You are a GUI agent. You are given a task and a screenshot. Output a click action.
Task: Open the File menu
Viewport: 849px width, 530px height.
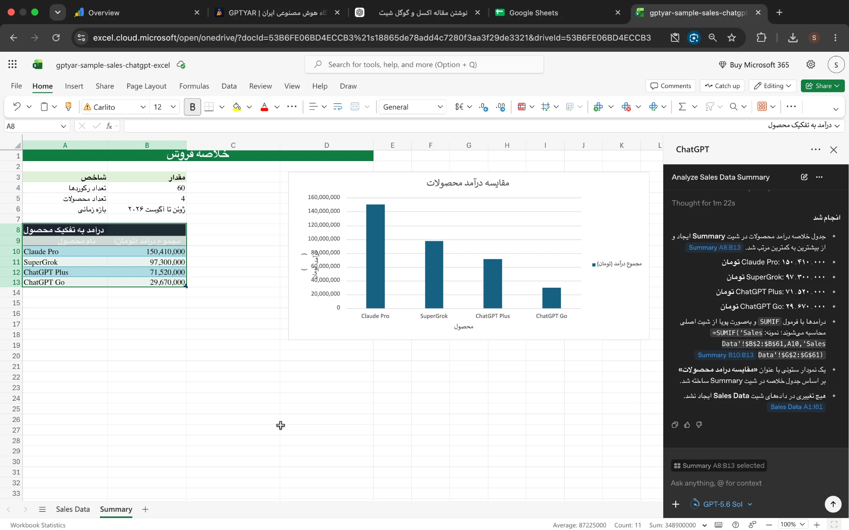click(16, 86)
